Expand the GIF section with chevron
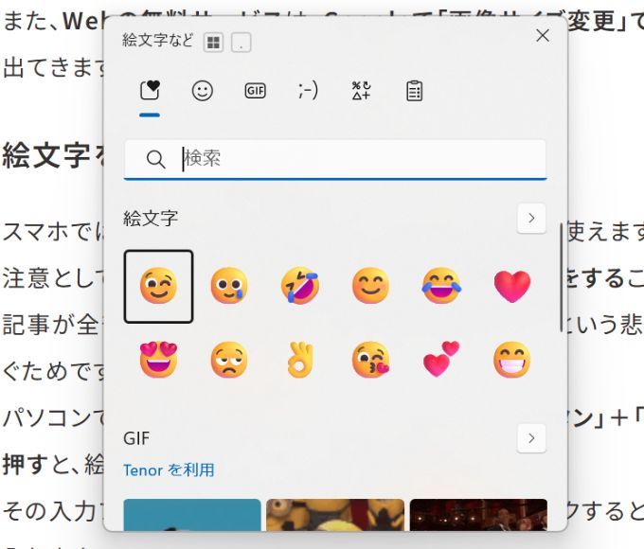This screenshot has width=644, height=549. pyautogui.click(x=531, y=438)
